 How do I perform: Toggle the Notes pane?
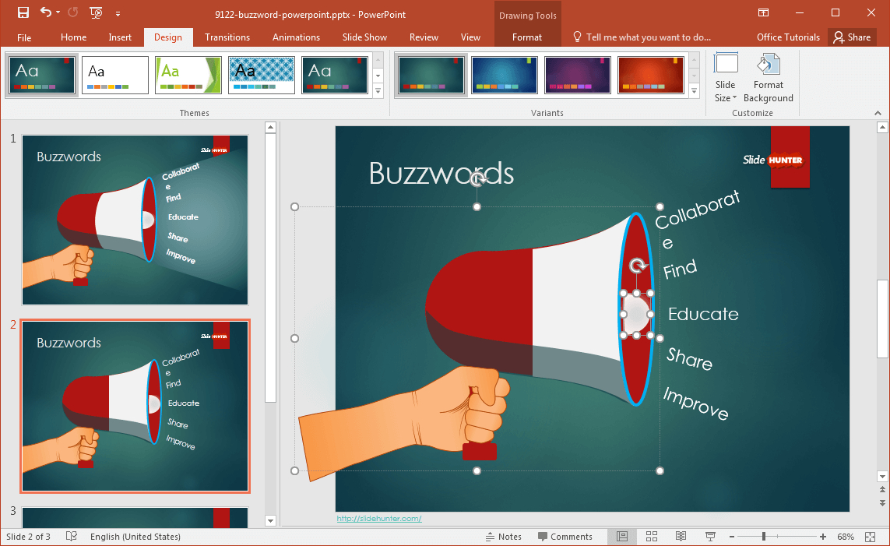503,537
